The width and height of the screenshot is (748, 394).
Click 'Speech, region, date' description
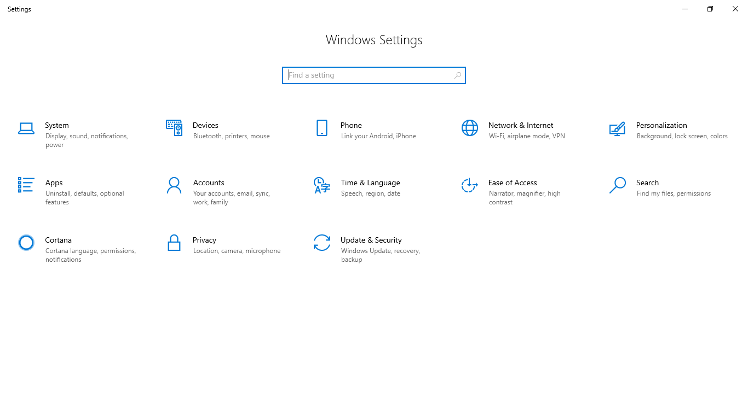[x=371, y=193]
